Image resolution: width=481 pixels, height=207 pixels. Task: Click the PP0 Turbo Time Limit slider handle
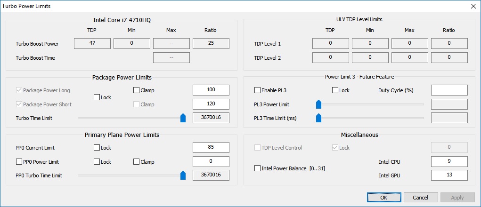point(183,175)
